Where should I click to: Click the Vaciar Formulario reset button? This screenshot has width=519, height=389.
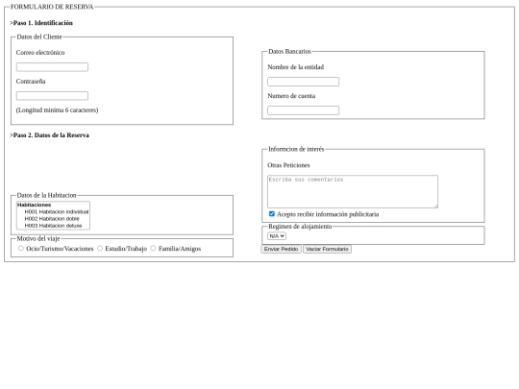(x=327, y=249)
